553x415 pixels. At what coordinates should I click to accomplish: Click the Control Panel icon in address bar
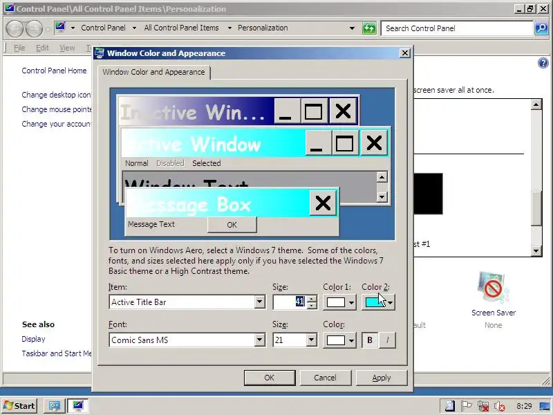(x=60, y=28)
